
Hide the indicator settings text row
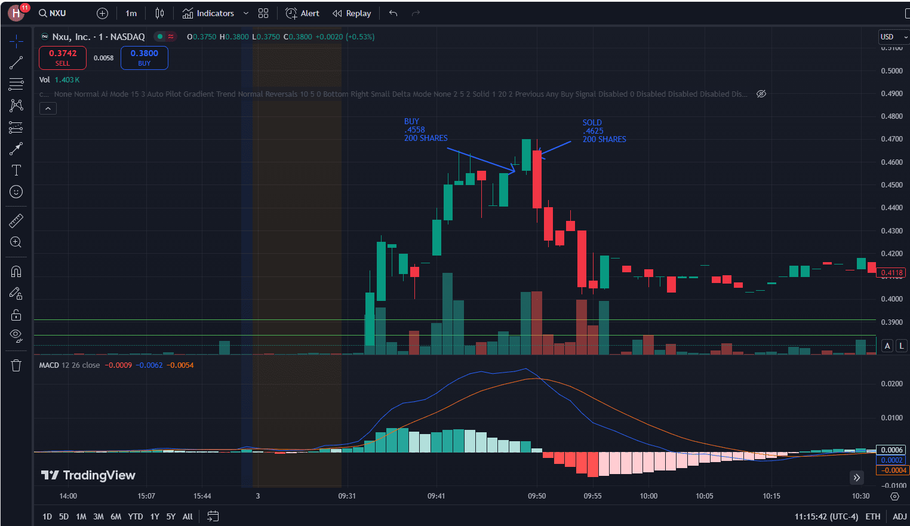[761, 94]
